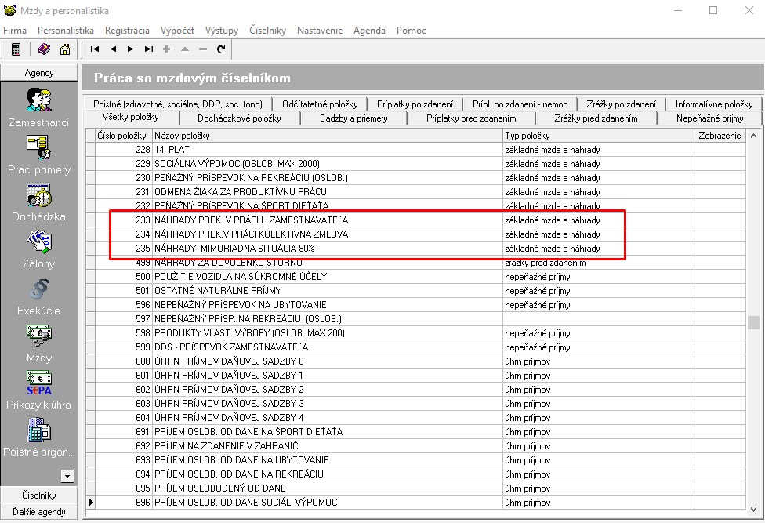
Task: Jump to last record in navigator
Action: pyautogui.click(x=149, y=49)
